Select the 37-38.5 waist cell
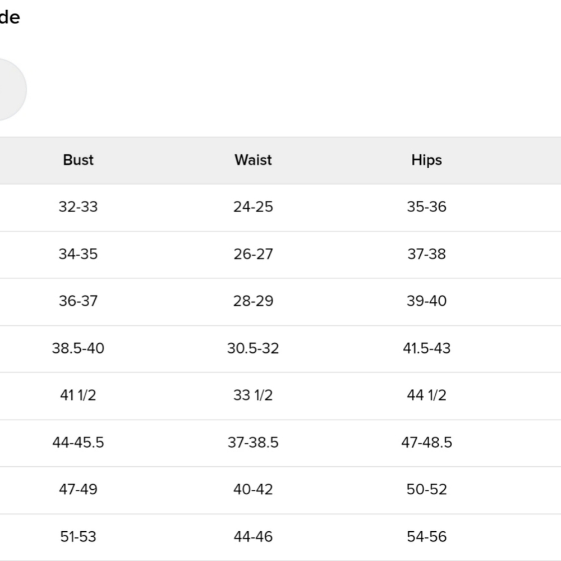Image resolution: width=561 pixels, height=561 pixels. pyautogui.click(x=253, y=443)
